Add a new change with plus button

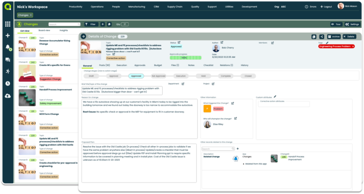[x=102, y=24]
